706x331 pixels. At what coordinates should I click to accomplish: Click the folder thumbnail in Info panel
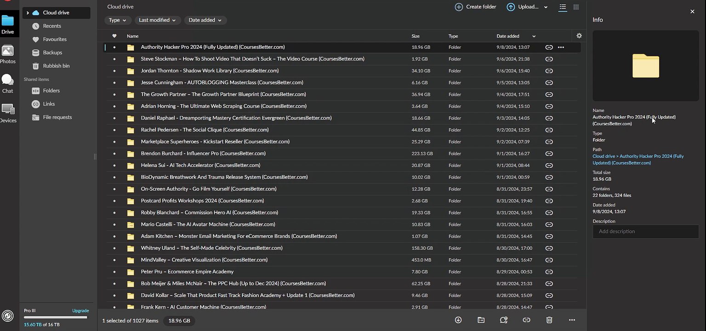645,66
